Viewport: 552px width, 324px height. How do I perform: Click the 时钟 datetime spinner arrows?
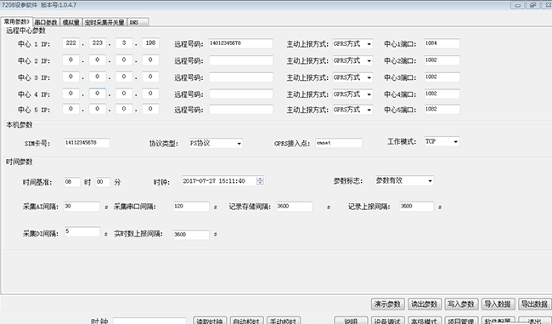coord(260,181)
